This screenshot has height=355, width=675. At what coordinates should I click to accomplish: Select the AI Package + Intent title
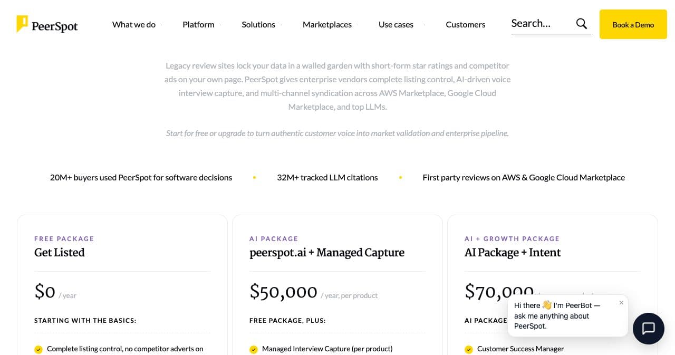[513, 253]
